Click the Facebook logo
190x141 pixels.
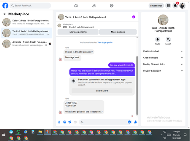[5, 6]
